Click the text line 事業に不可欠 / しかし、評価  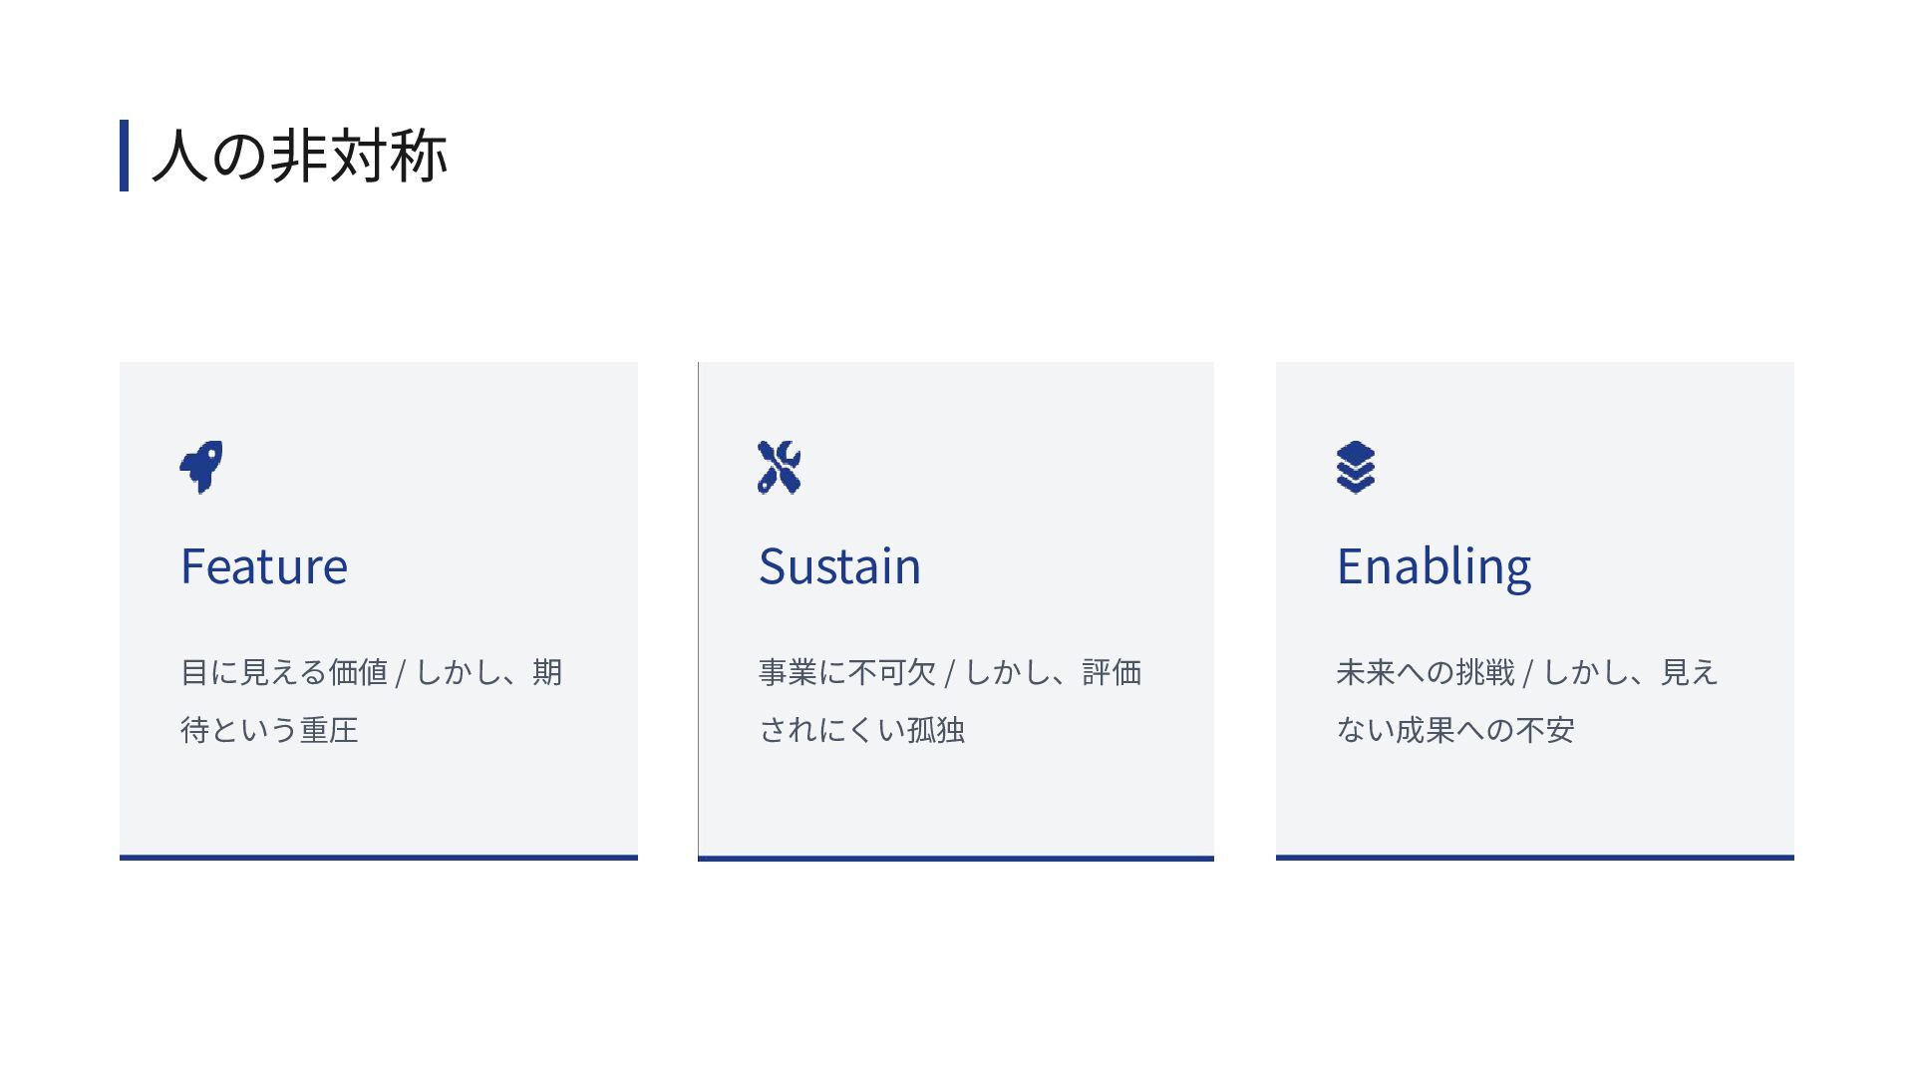[949, 672]
